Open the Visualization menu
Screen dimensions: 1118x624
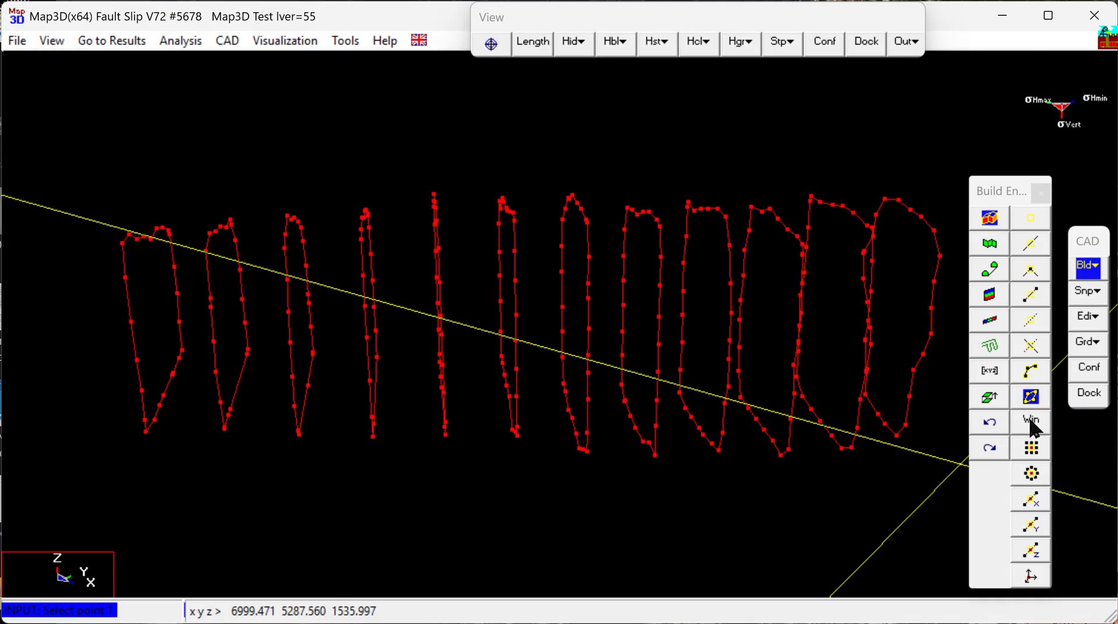pyautogui.click(x=285, y=41)
